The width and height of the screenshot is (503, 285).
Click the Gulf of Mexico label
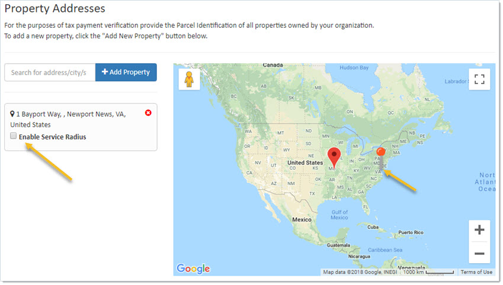click(339, 215)
